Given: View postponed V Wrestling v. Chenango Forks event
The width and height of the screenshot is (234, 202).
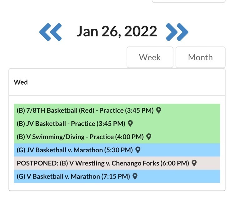Looking at the screenshot, I should 103,163.
